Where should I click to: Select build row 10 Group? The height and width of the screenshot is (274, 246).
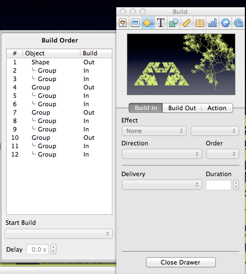tap(59, 138)
